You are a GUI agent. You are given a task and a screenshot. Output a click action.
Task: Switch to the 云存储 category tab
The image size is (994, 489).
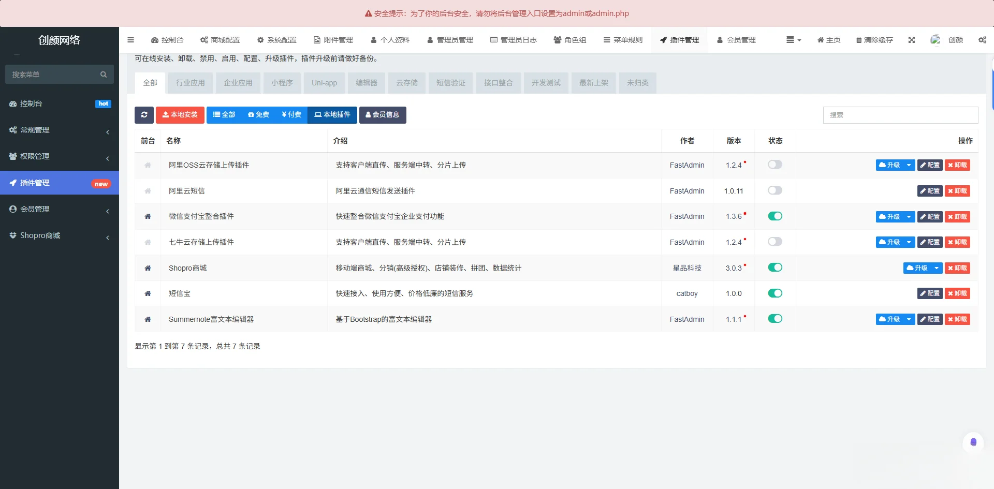(406, 83)
